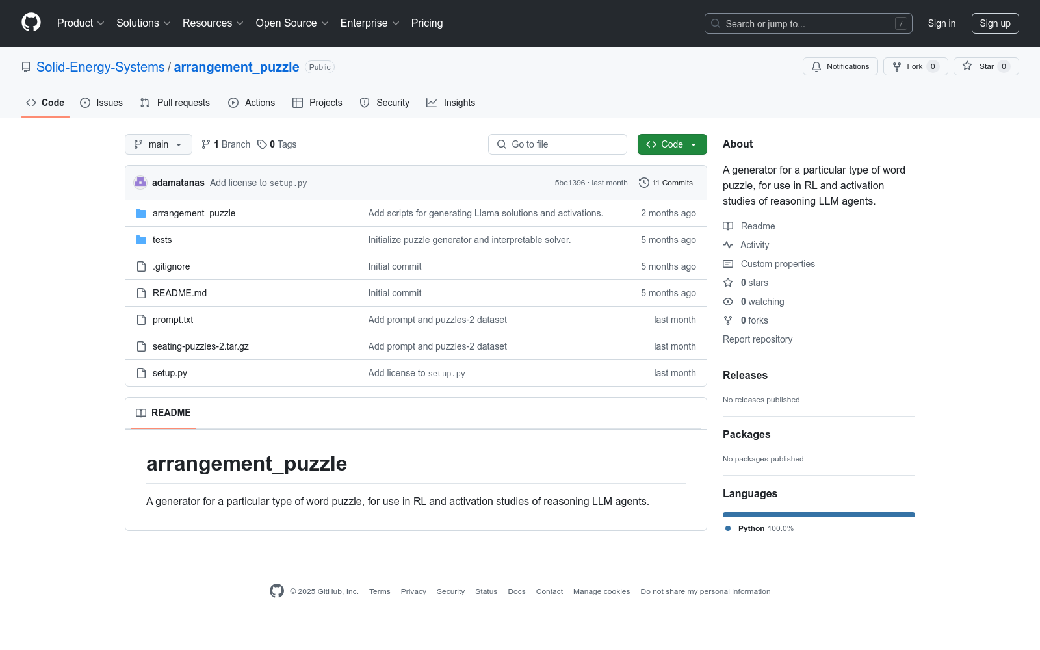Switch to the Issues tab
Image resolution: width=1040 pixels, height=650 pixels.
101,103
